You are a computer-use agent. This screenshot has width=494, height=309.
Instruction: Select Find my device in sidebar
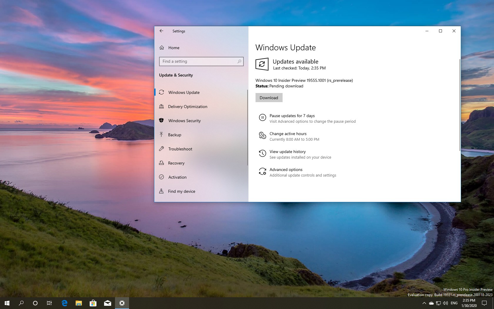[x=201, y=191]
